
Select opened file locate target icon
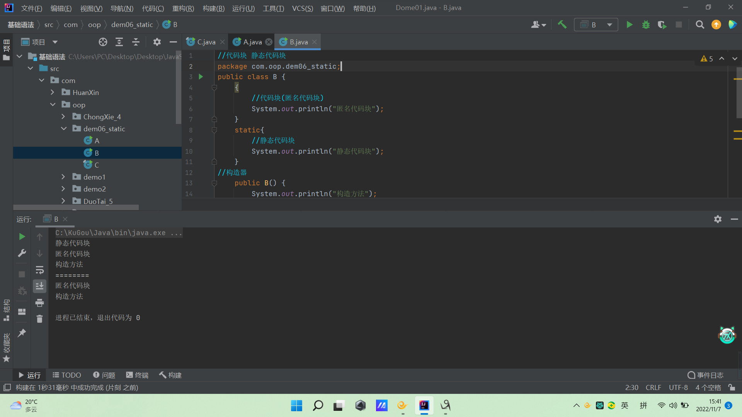(103, 42)
